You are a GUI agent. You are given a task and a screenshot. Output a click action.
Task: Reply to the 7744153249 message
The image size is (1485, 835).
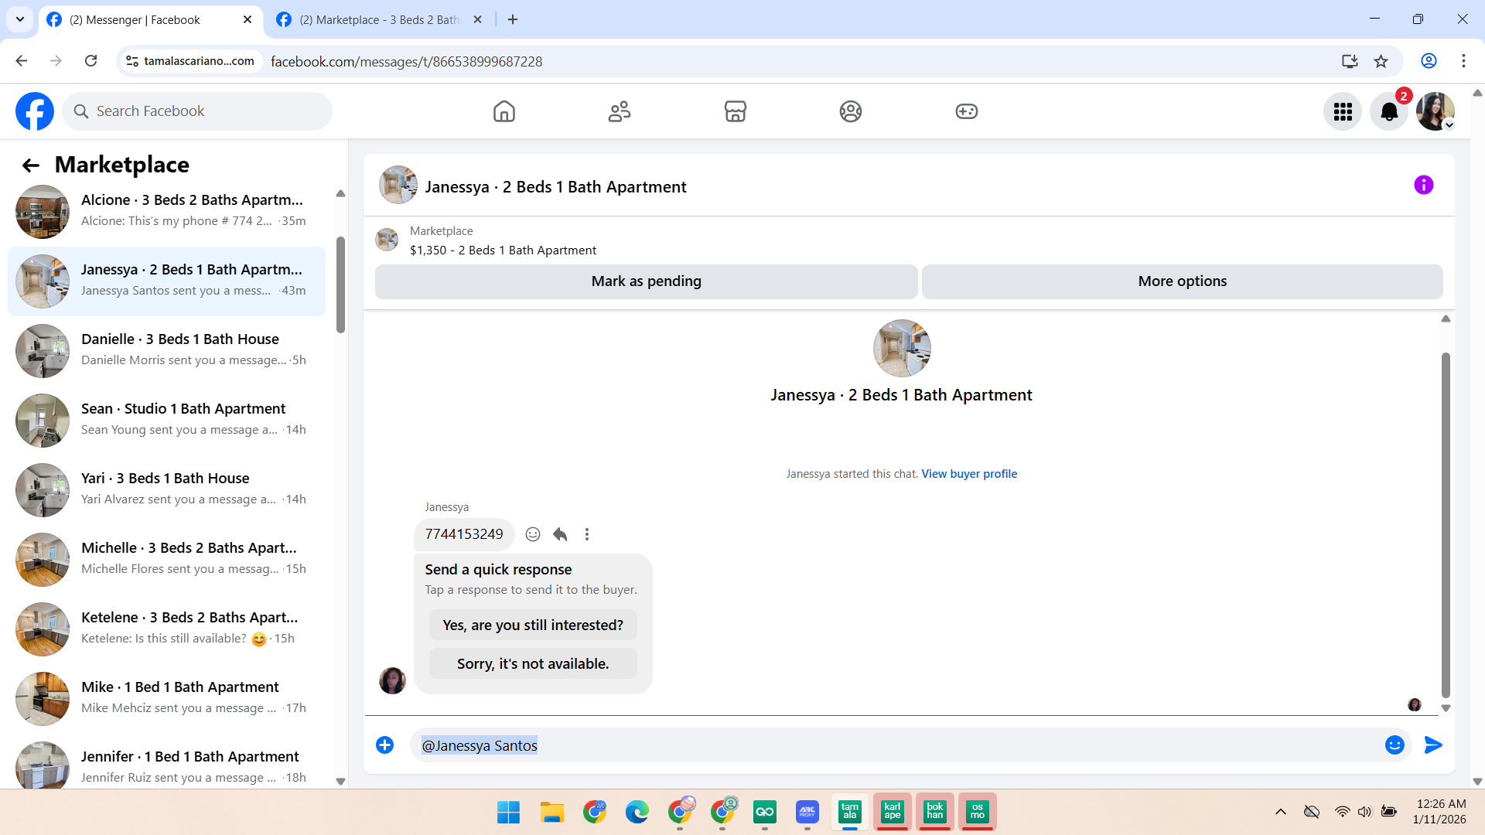coord(560,534)
